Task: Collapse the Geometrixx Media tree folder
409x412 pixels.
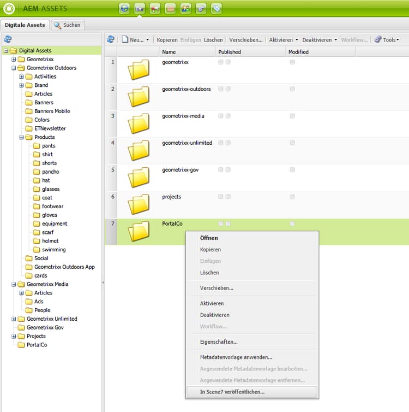Action: tap(14, 284)
